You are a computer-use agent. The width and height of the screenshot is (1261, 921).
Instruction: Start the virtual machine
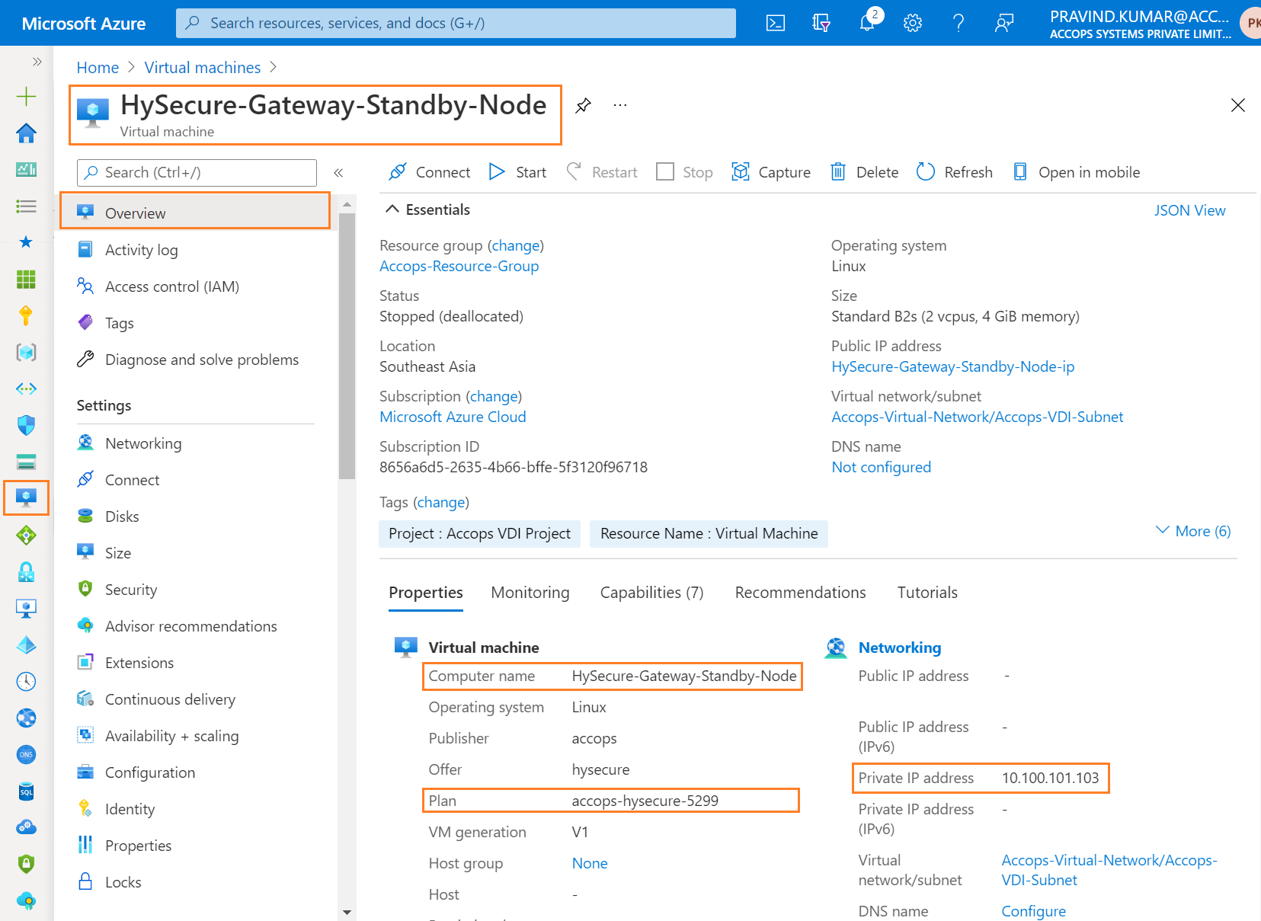[x=518, y=172]
